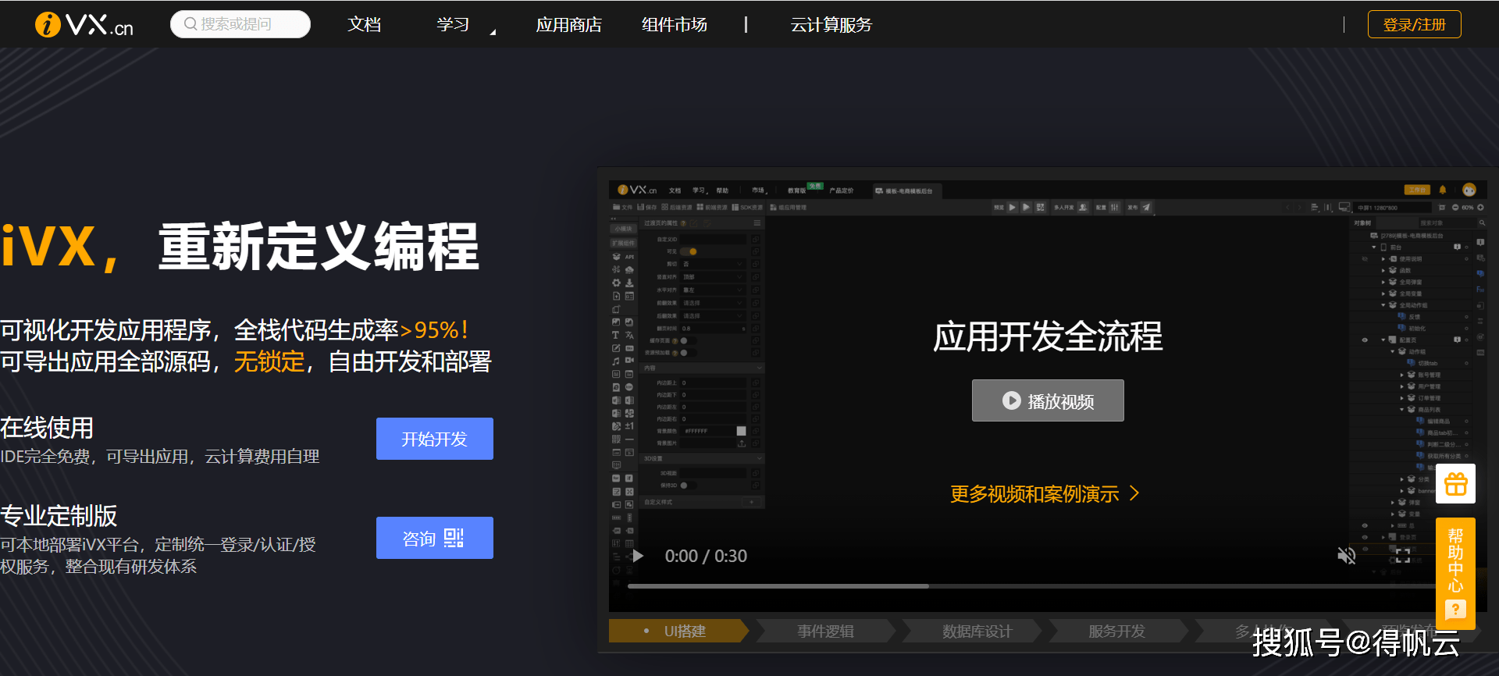Play video using the bottom play control

coord(638,556)
